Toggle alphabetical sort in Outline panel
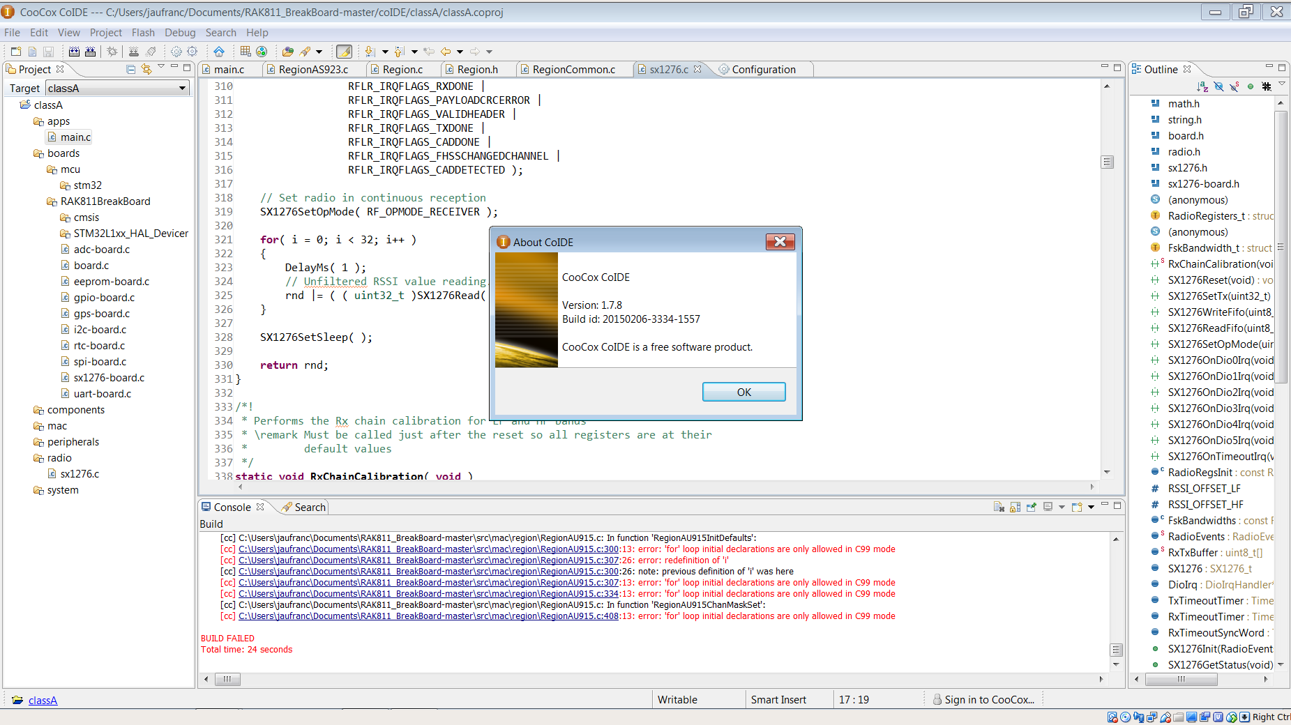 (x=1202, y=86)
